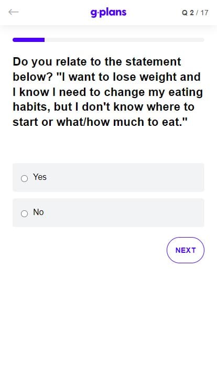Click the unfilled gray portion of progress bar
The image size is (217, 386).
click(x=124, y=40)
